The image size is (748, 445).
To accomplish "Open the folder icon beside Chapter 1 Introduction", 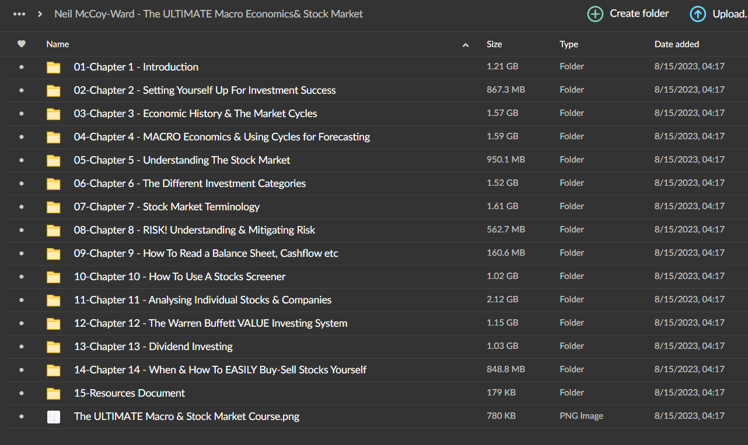I will [x=53, y=67].
